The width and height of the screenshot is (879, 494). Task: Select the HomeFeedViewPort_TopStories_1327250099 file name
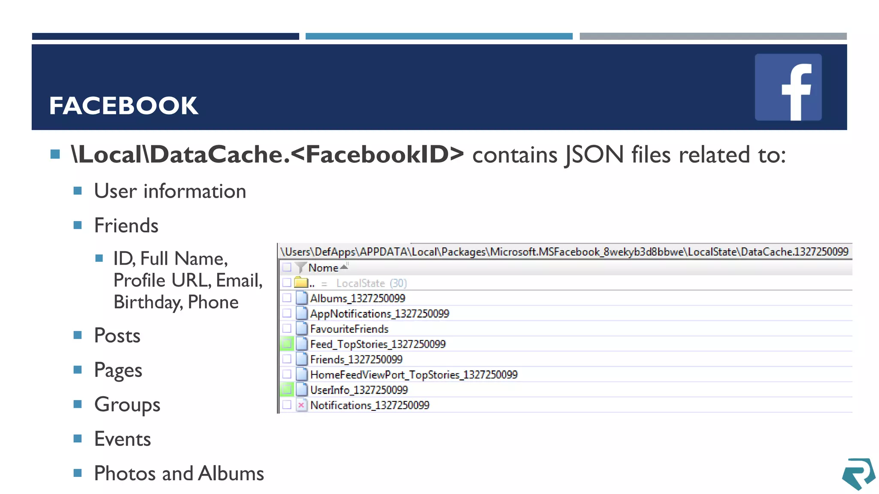414,375
